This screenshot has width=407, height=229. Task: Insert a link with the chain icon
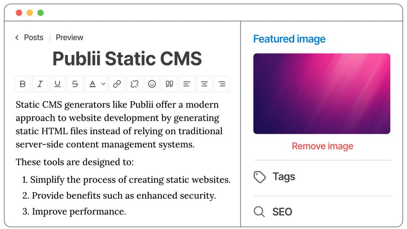coord(117,84)
